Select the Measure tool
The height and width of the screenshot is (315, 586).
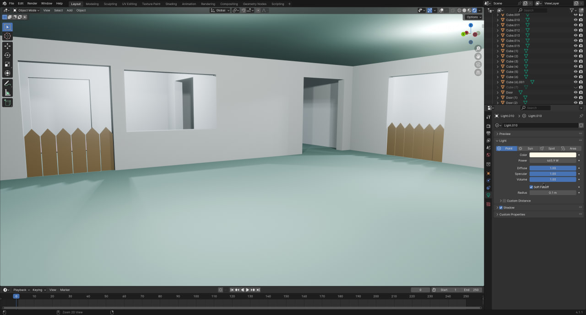click(x=7, y=93)
